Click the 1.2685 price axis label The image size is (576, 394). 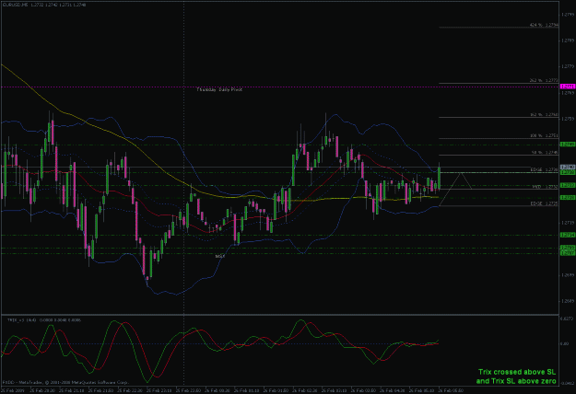(568, 301)
